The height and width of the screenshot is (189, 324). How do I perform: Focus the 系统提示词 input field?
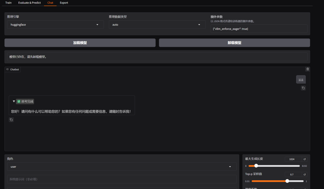pos(122,179)
